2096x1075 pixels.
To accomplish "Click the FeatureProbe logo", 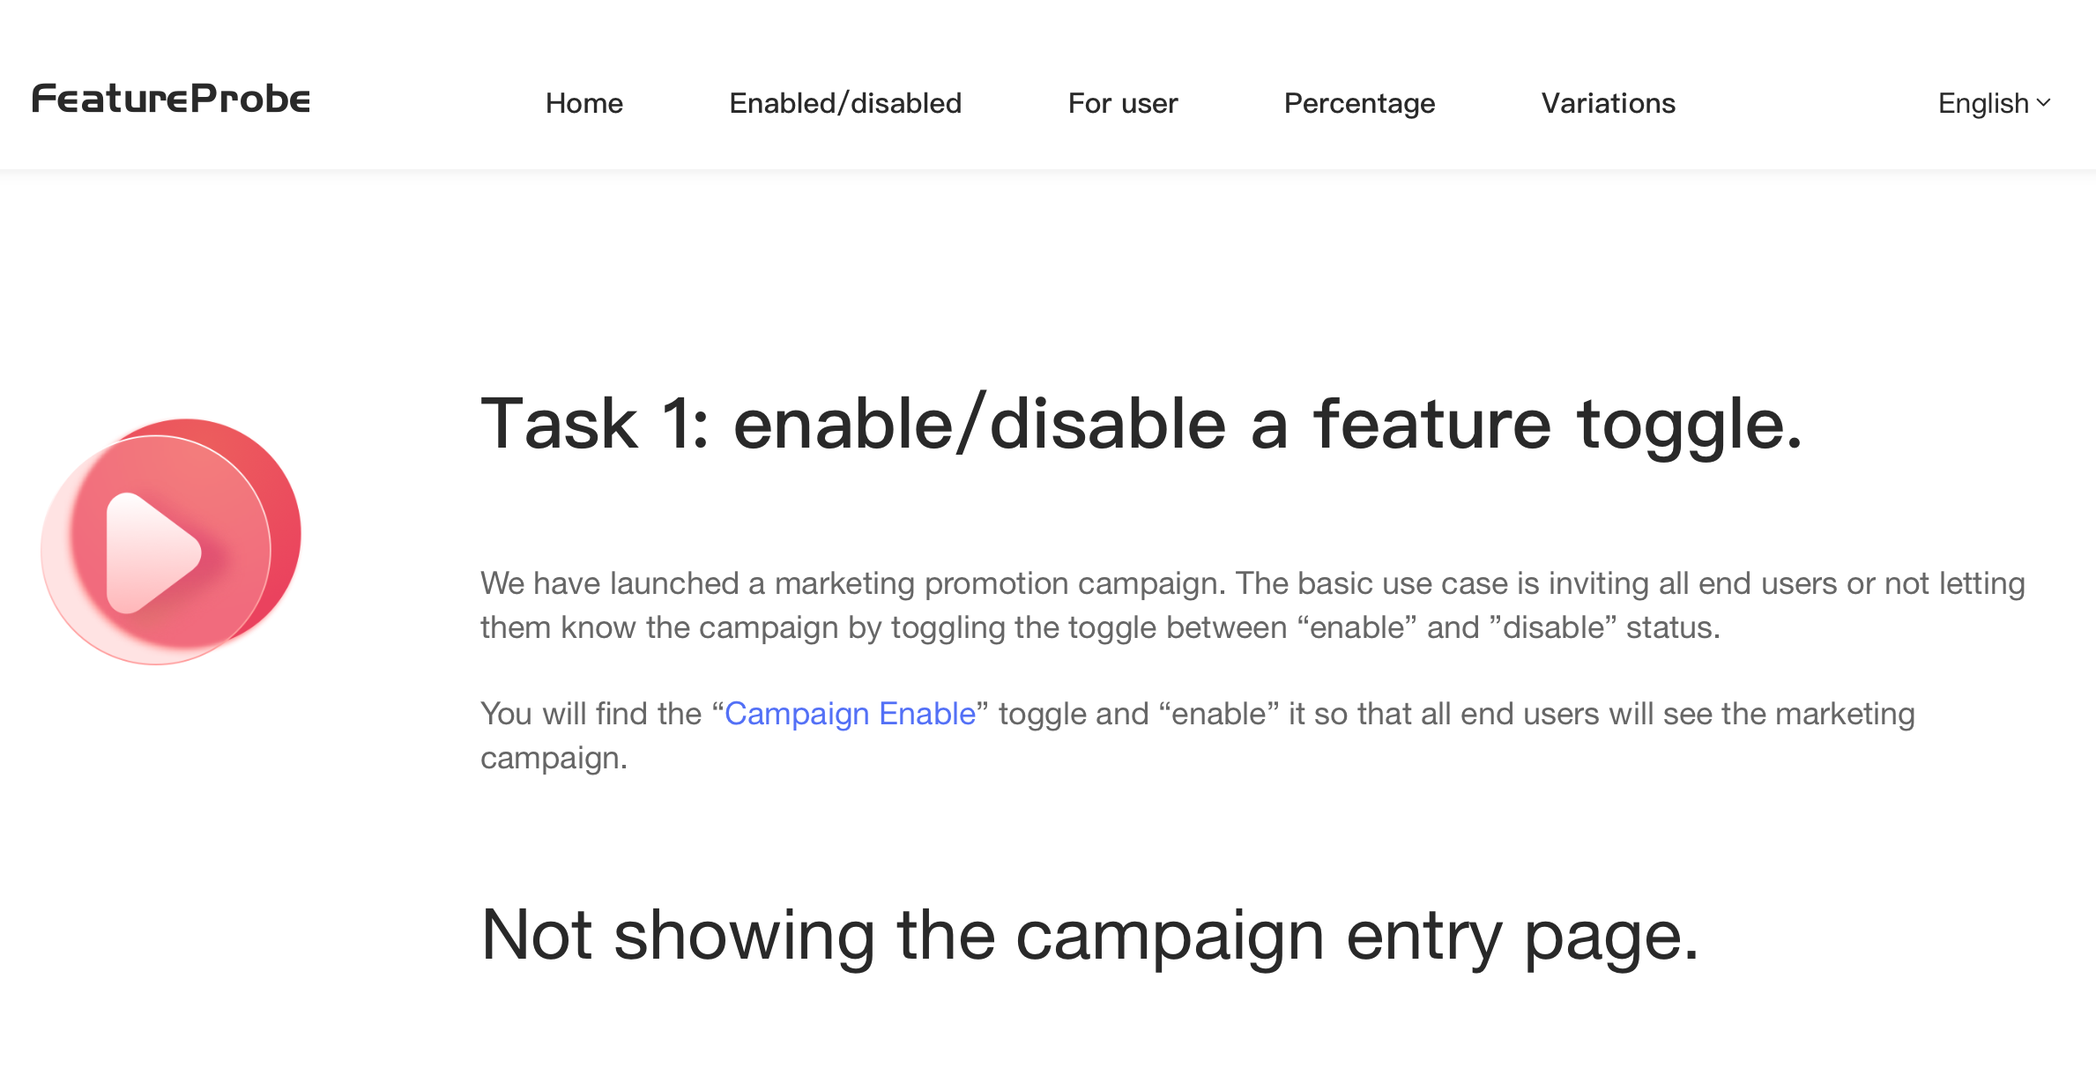I will [x=171, y=100].
